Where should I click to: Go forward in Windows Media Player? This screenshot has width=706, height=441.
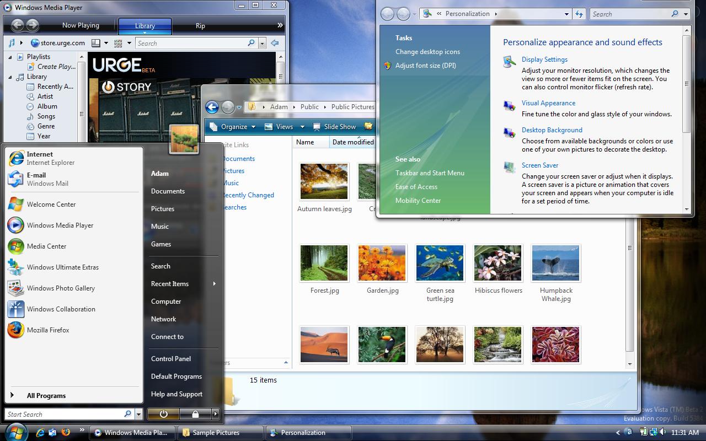33,25
